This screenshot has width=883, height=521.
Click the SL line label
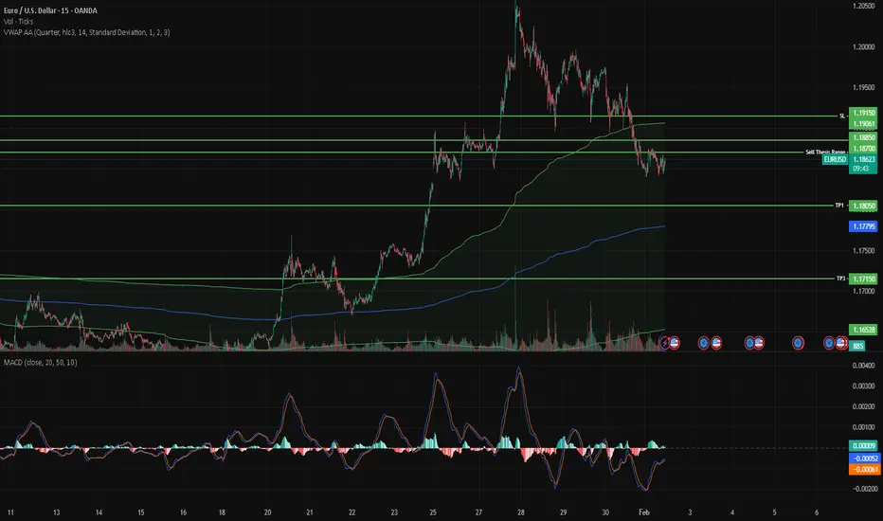point(842,116)
